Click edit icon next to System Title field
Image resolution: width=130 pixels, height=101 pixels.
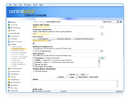pos(102,27)
